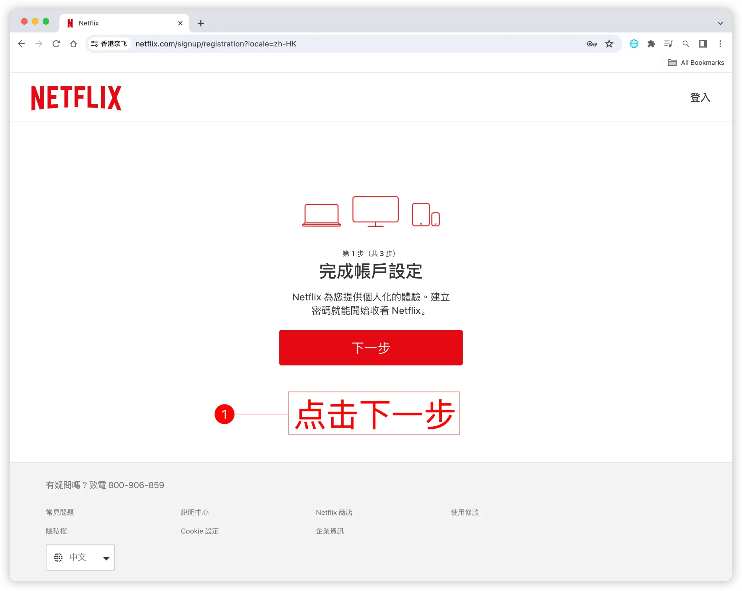Open saved passwords key icon

(592, 44)
